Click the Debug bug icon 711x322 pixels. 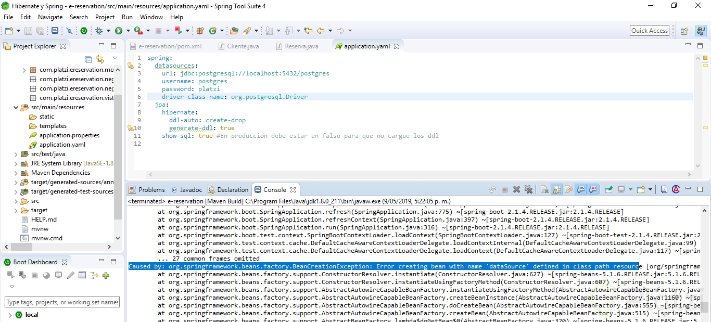[99, 31]
